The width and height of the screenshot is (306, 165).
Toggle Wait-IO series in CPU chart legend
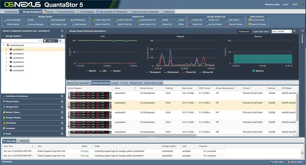tap(91, 71)
